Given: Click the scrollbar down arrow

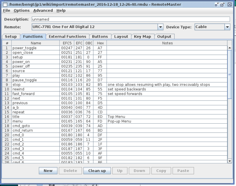Looking at the screenshot, I should tap(230, 161).
